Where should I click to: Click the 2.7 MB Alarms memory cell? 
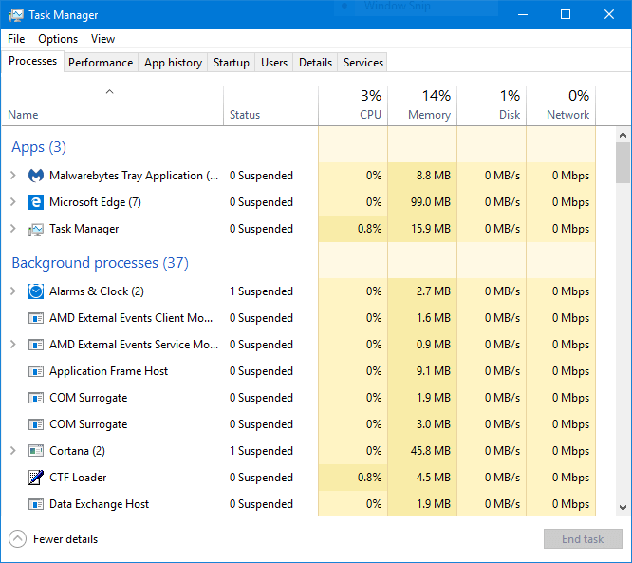coord(422,291)
